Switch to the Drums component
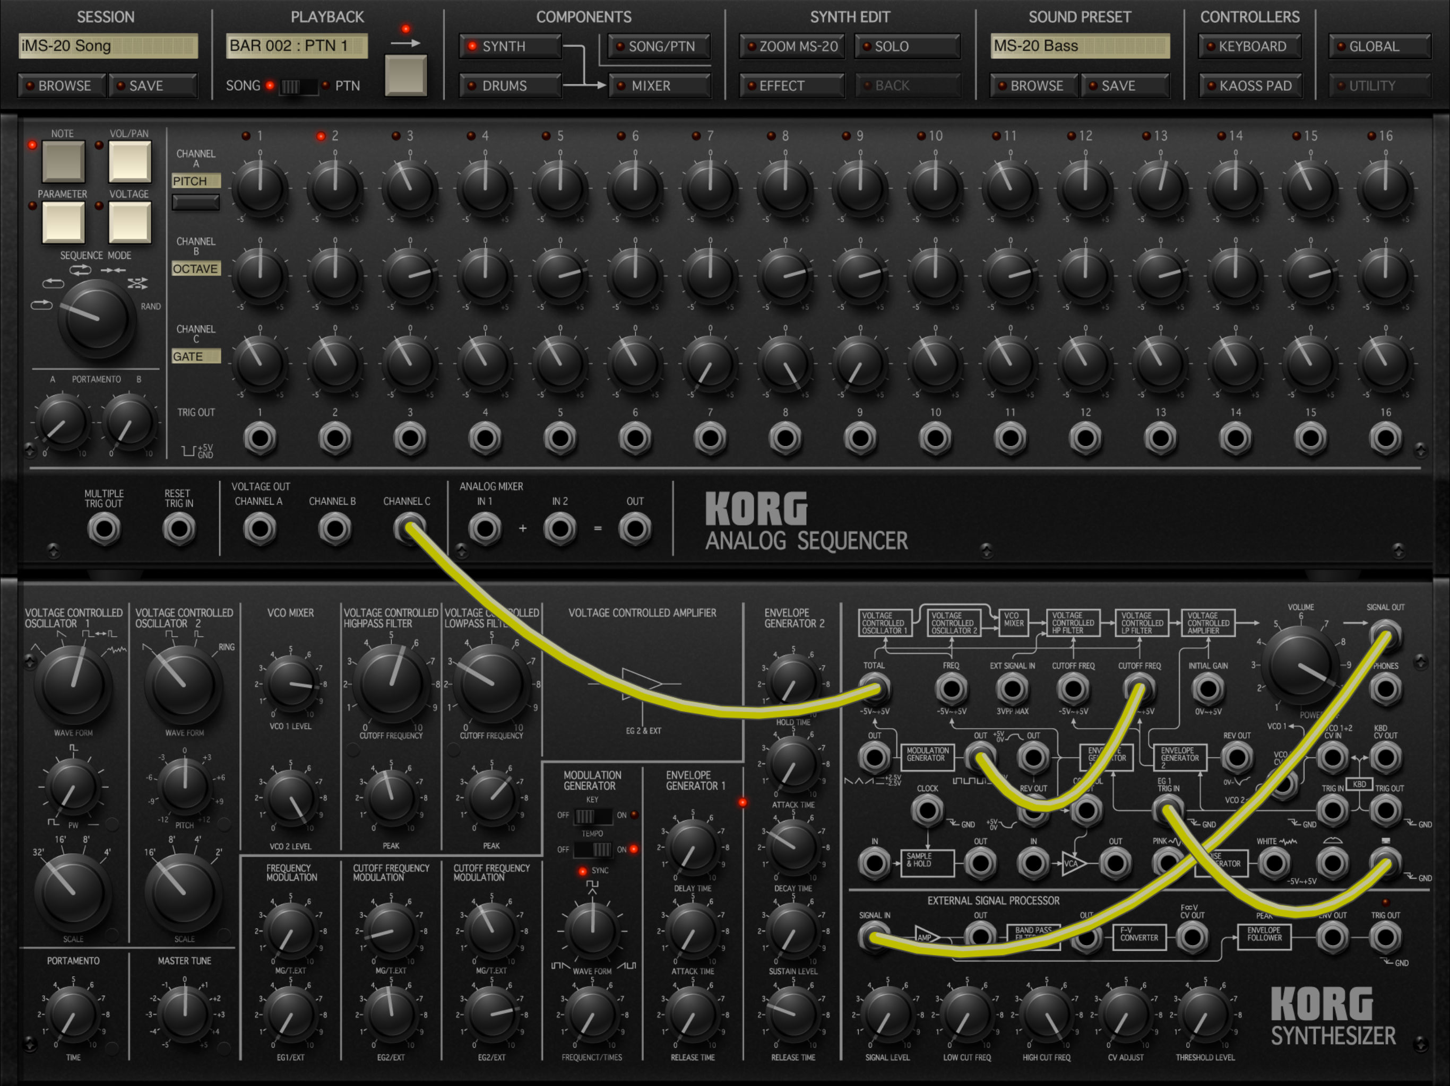 pyautogui.click(x=510, y=86)
